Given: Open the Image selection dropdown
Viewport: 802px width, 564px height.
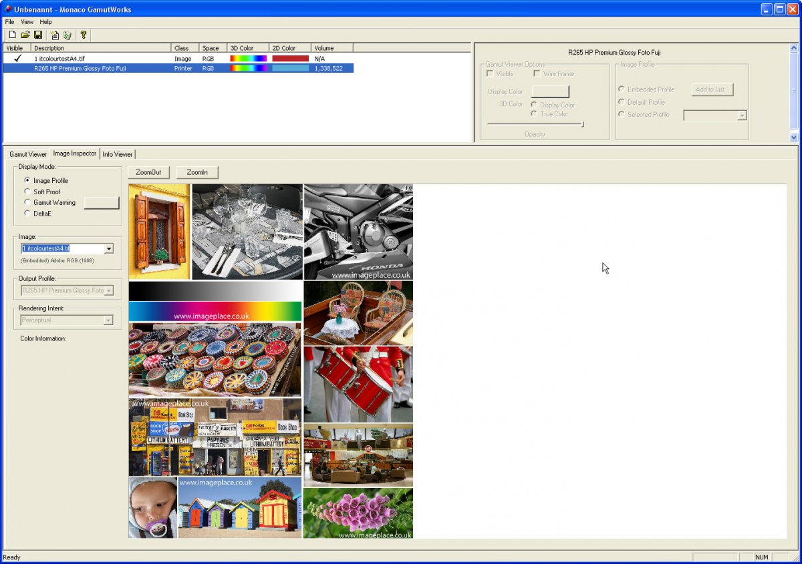Looking at the screenshot, I should point(109,248).
